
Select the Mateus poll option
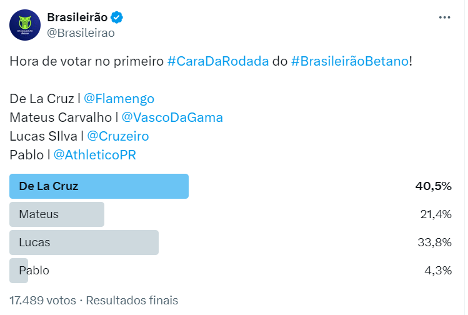pyautogui.click(x=57, y=214)
